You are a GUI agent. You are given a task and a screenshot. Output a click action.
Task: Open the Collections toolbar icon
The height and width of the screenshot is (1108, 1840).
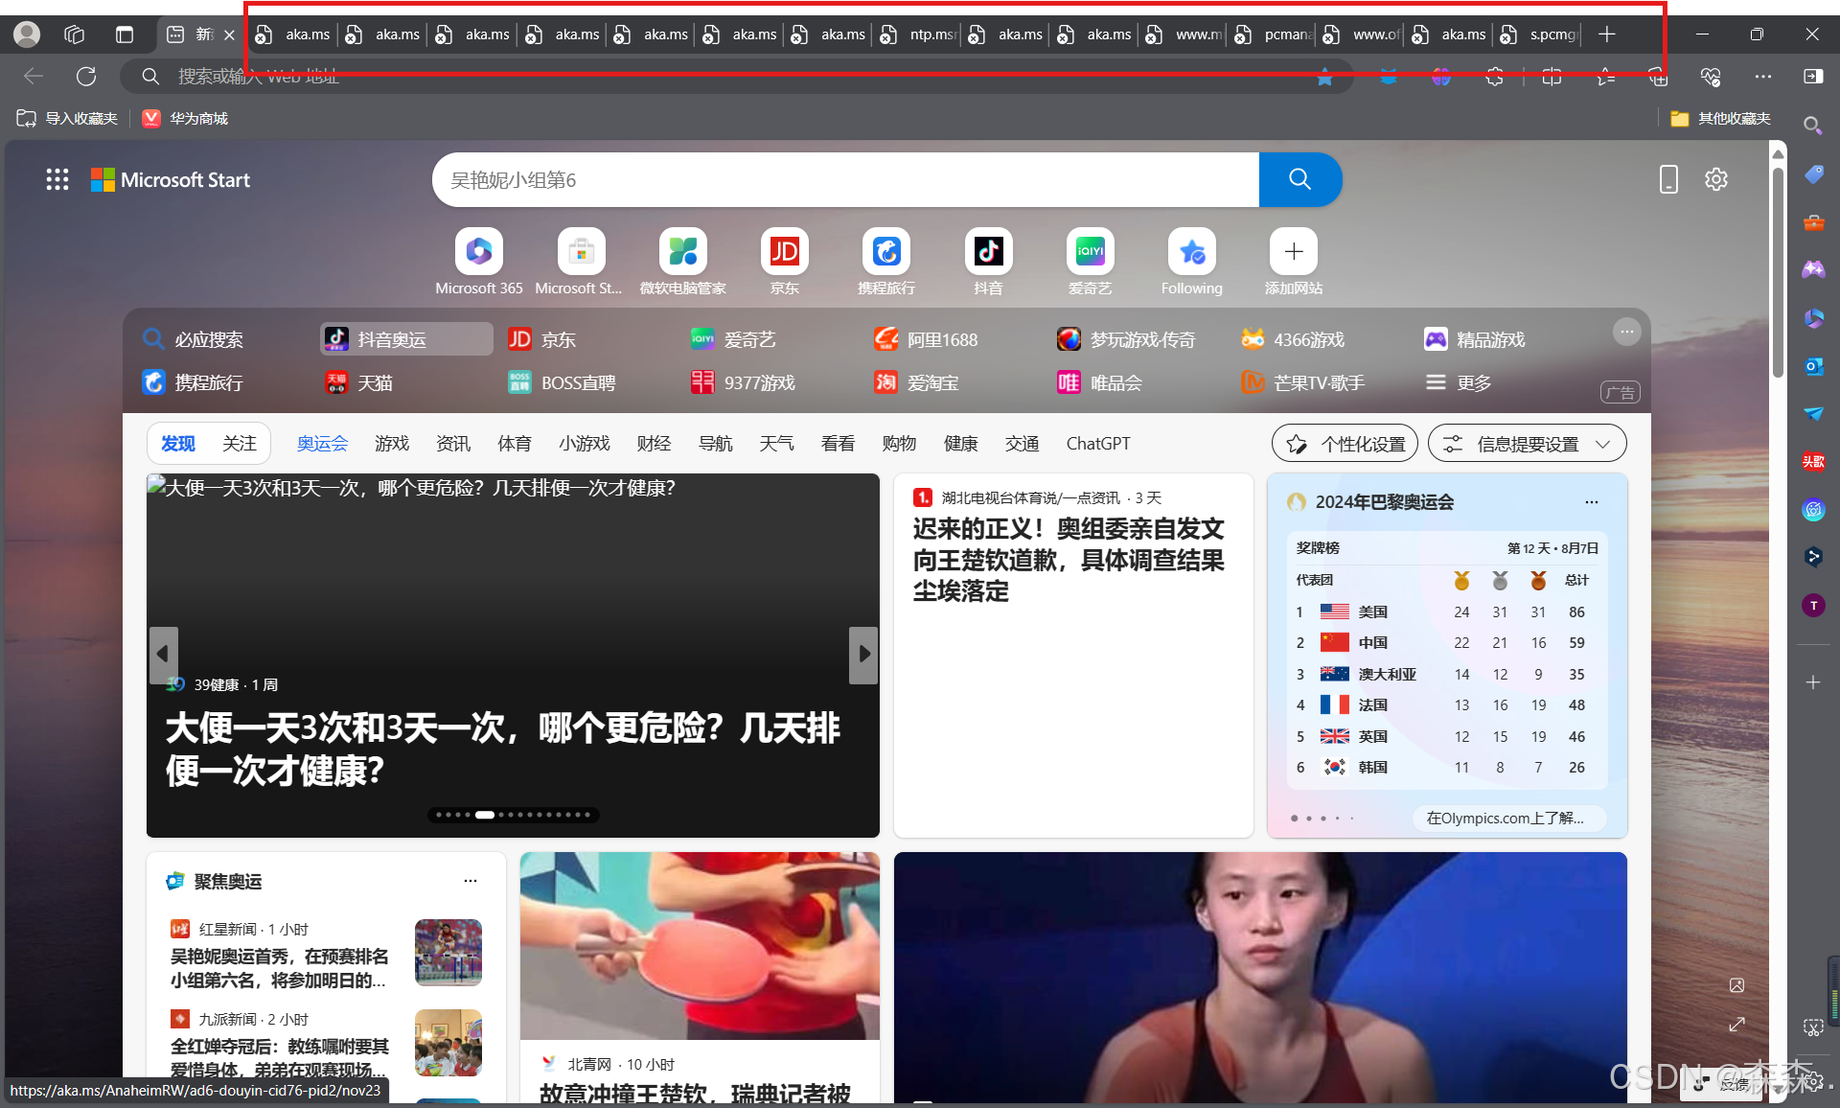click(x=1658, y=77)
